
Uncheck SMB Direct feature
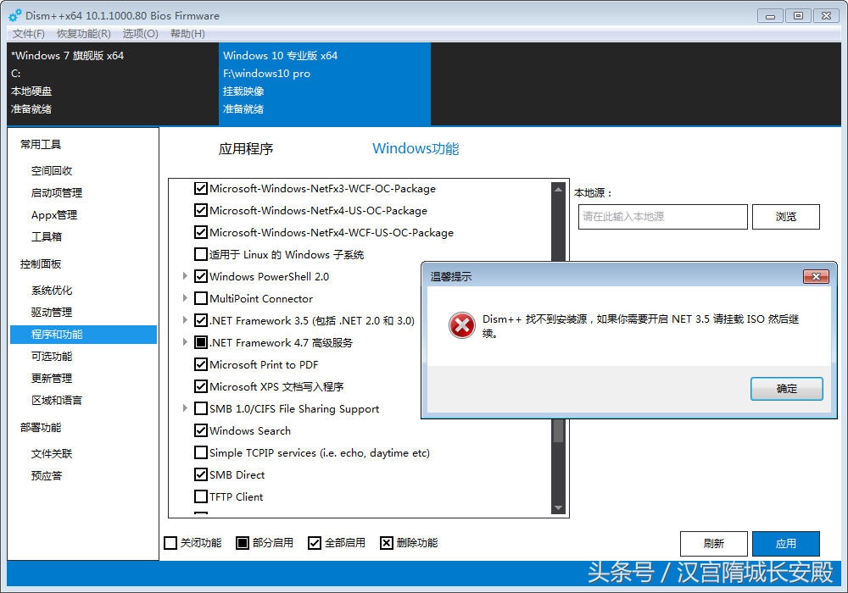201,474
